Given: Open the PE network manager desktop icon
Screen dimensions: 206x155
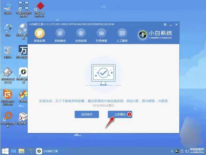Looking at the screenshot, I should click(x=24, y=9).
